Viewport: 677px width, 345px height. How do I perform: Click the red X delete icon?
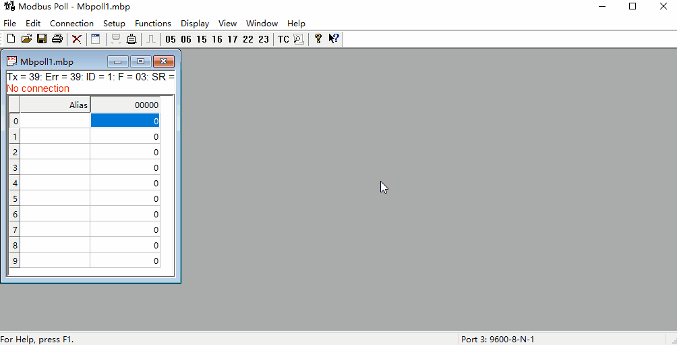click(x=77, y=39)
